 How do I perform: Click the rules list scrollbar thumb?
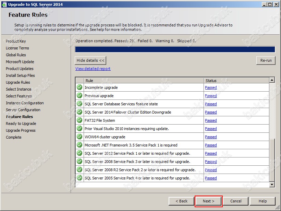272,160
